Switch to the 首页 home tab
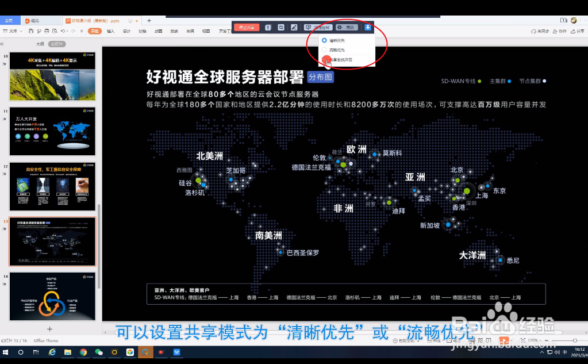The height and width of the screenshot is (364, 588). click(9, 21)
